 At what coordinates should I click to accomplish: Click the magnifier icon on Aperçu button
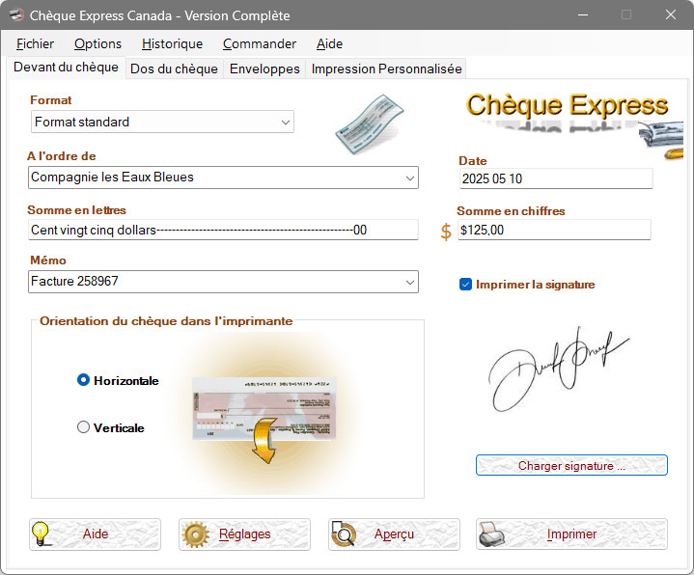pos(344,534)
